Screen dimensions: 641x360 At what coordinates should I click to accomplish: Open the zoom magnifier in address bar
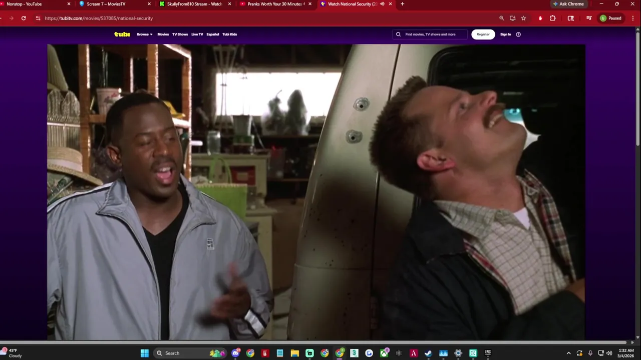click(x=501, y=18)
